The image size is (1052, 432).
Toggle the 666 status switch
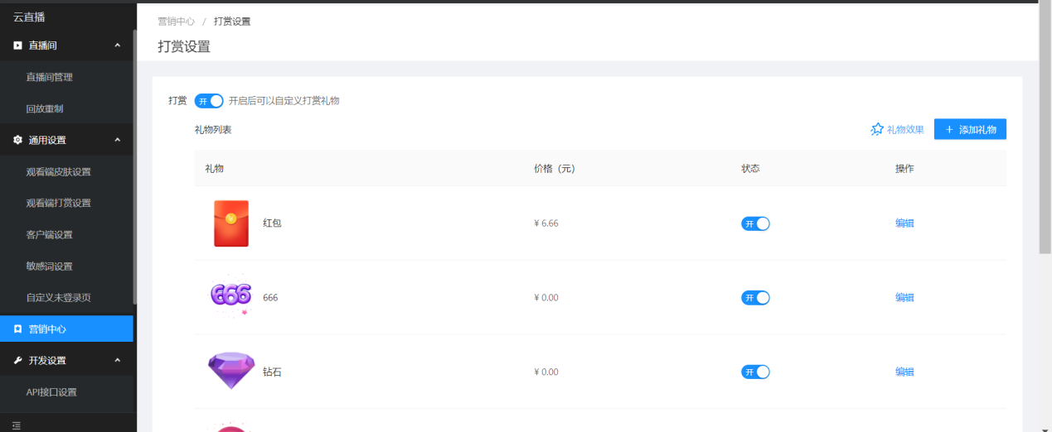coord(755,297)
